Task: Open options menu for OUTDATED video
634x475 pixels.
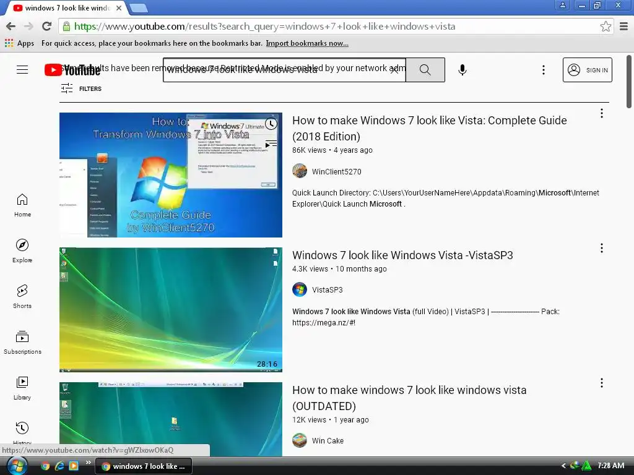Action: click(602, 383)
